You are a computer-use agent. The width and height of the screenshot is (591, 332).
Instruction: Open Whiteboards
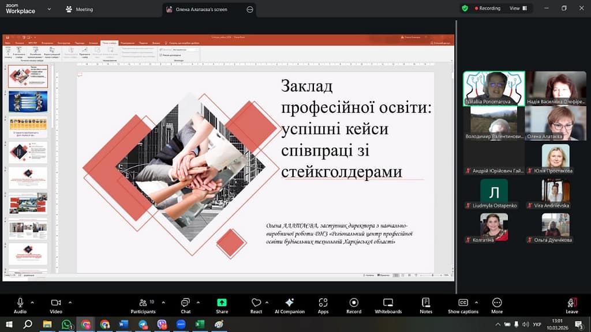388,305
